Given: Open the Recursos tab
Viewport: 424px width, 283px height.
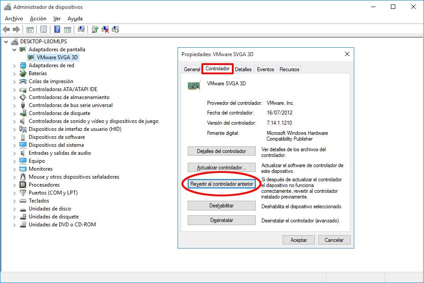Looking at the screenshot, I should tap(289, 69).
